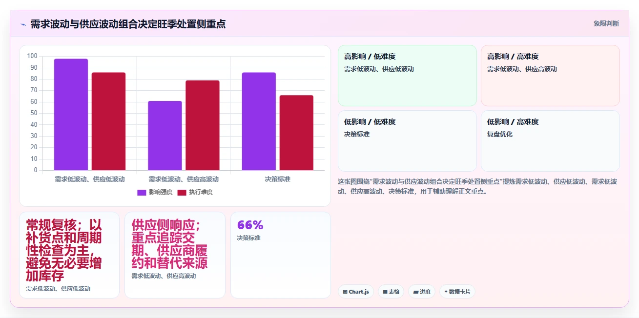Toggle the 影响强度 legend entry
This screenshot has width=639, height=318.
point(155,192)
